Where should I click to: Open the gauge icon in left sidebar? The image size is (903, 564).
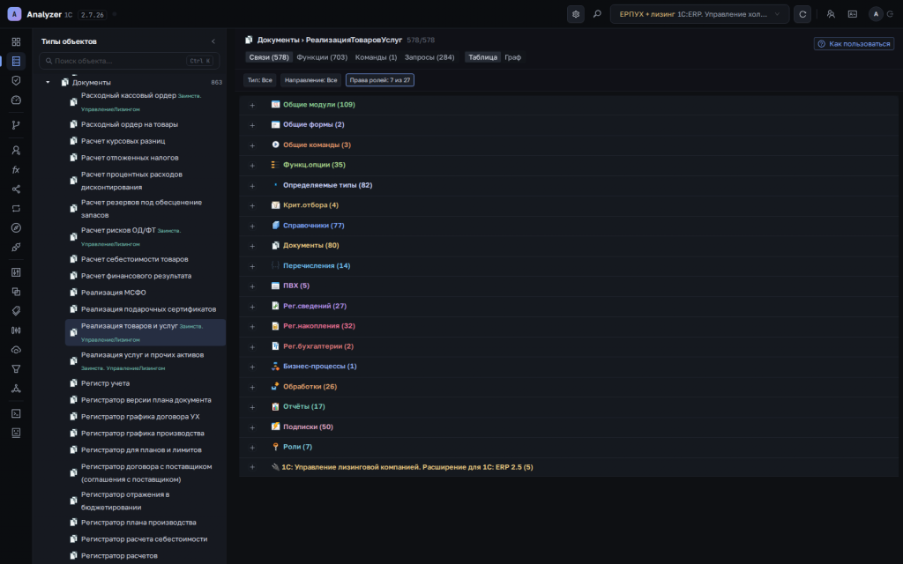tap(16, 100)
